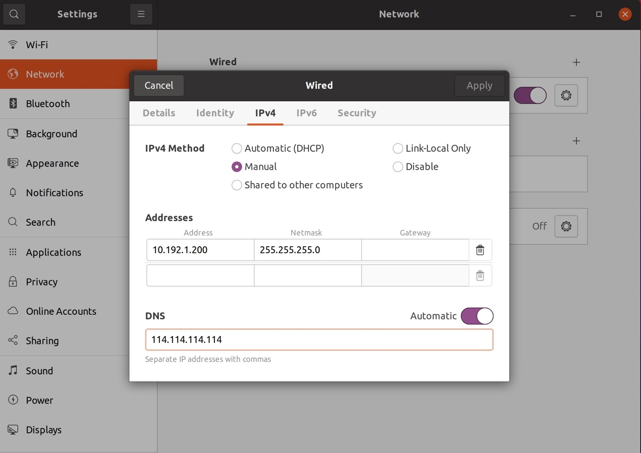
Task: Open the Settings hamburger menu
Action: [x=141, y=14]
